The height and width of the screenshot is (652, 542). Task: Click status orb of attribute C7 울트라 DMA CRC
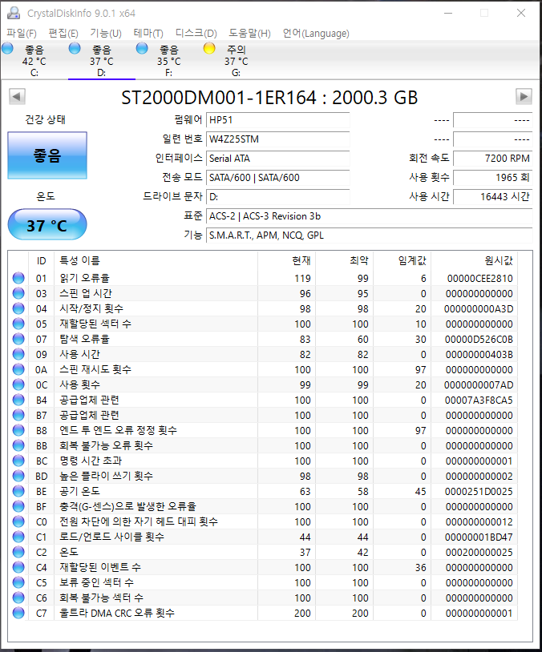(18, 613)
